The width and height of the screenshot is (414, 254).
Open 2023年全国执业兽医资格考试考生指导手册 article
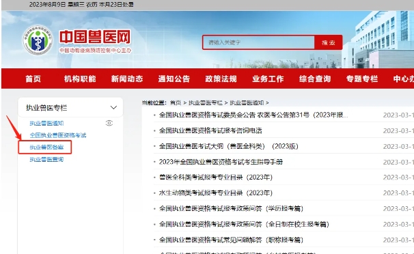pos(221,162)
